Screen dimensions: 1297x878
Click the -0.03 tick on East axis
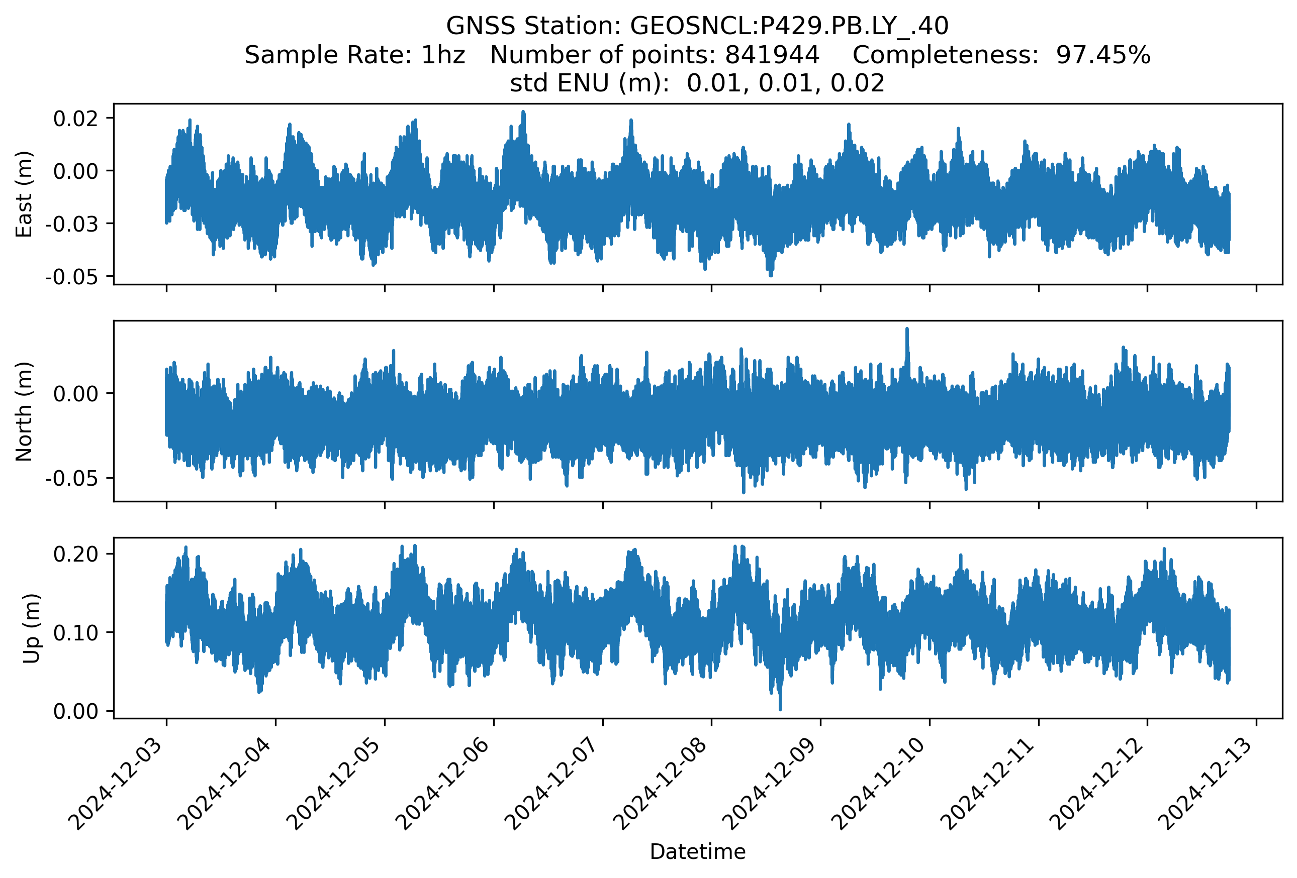tap(71, 224)
